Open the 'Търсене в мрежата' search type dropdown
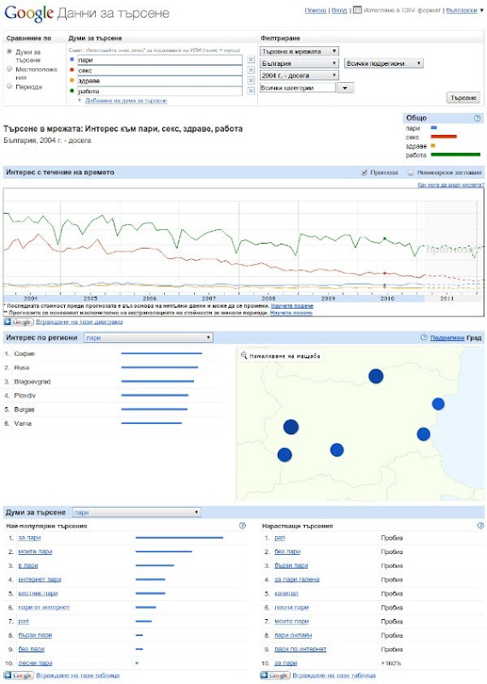This screenshot has height=684, width=487. 299,51
